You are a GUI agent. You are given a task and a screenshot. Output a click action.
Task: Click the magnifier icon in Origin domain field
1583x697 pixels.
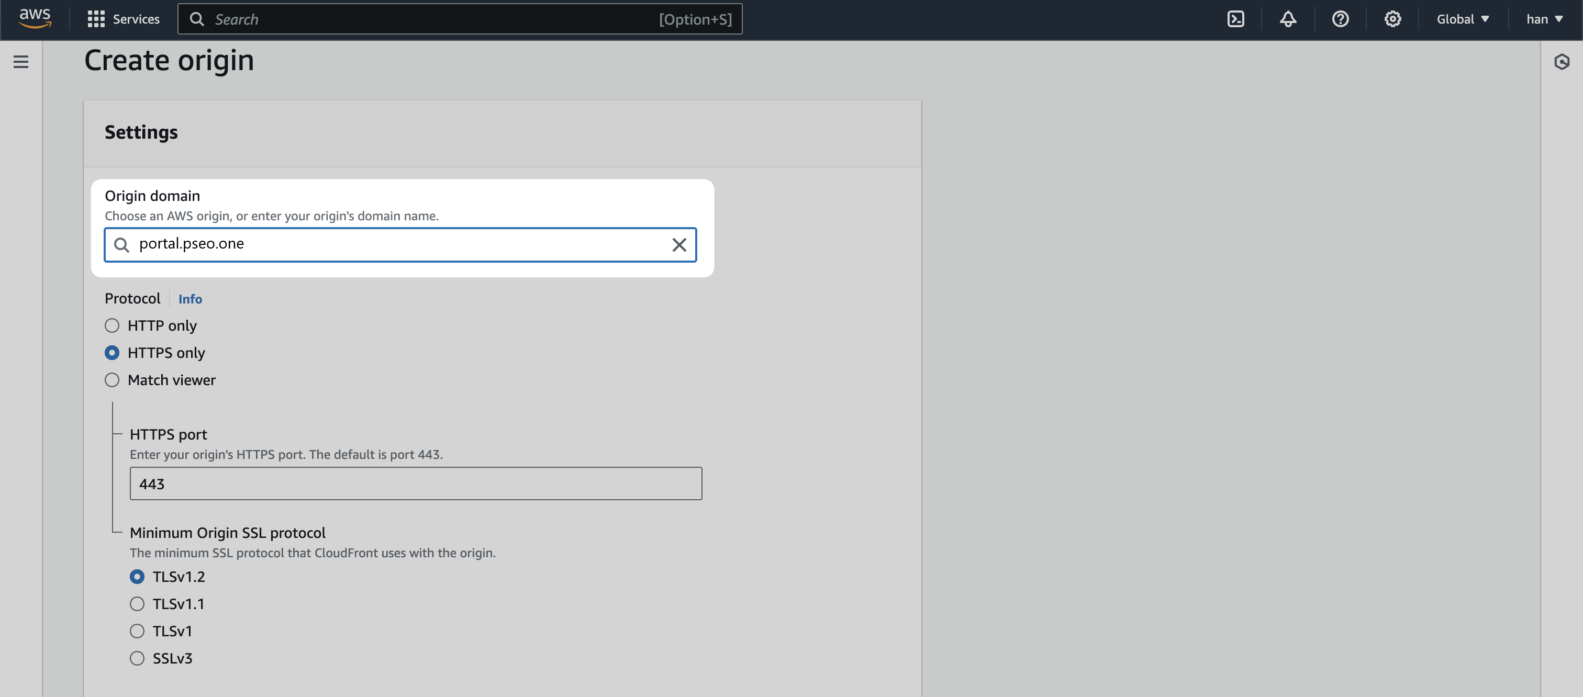coord(121,245)
